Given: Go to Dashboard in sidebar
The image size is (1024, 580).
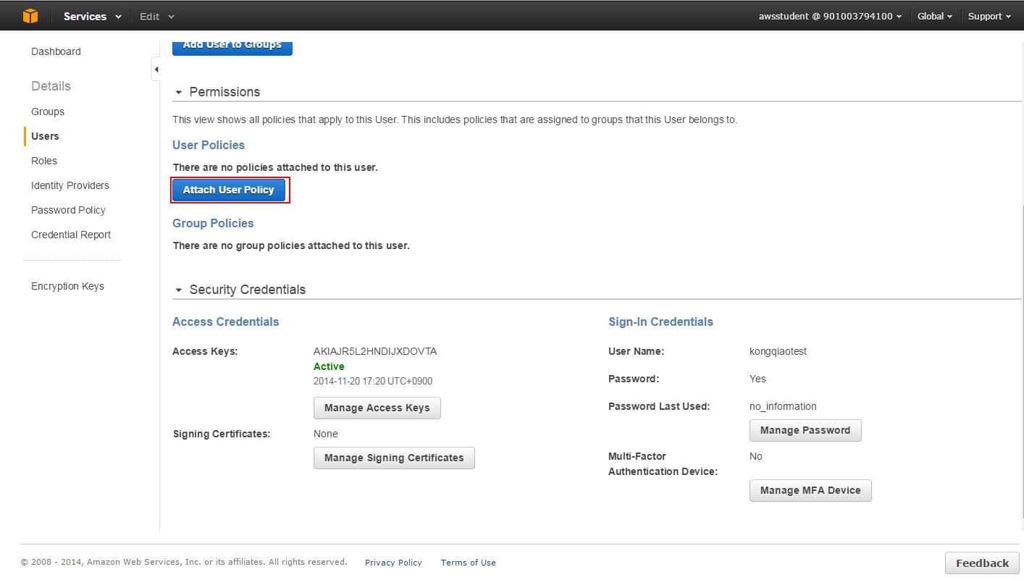Looking at the screenshot, I should point(56,51).
